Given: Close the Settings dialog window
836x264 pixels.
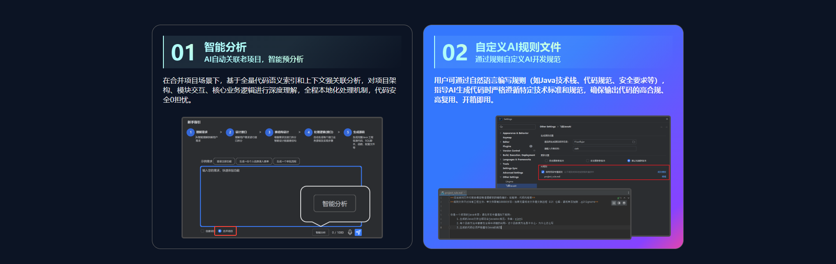Looking at the screenshot, I should (667, 119).
